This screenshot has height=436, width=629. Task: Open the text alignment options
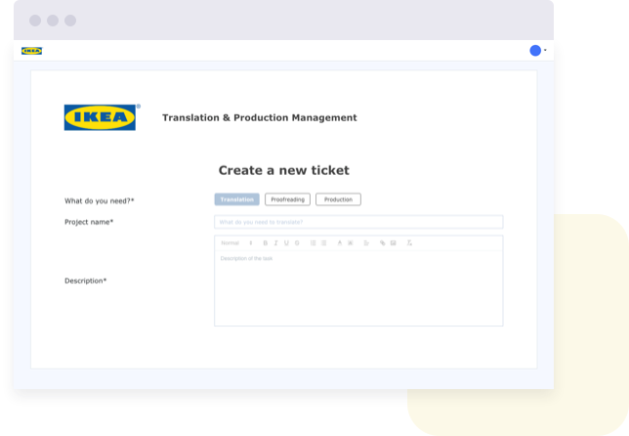click(366, 242)
